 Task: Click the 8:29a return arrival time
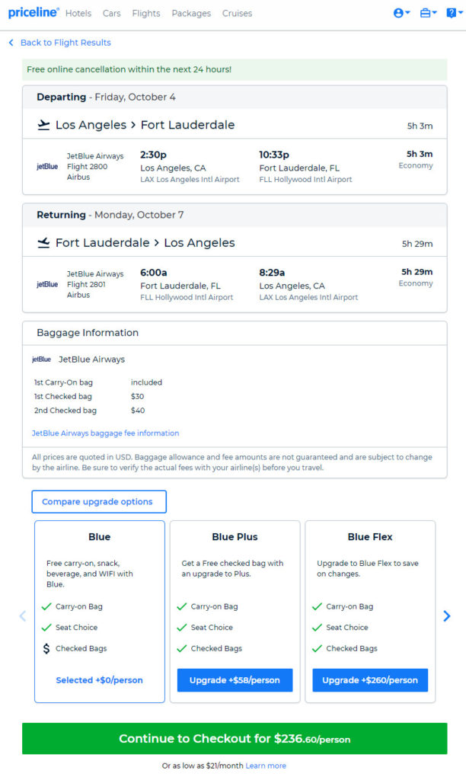coord(272,273)
